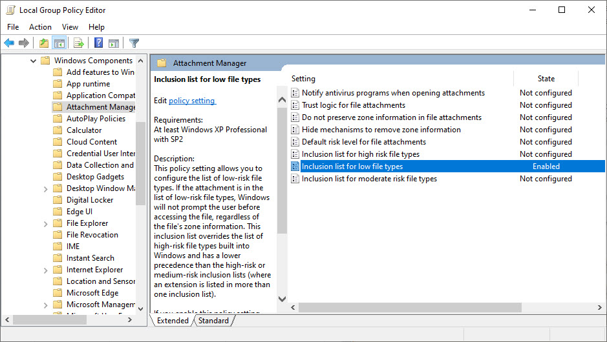Go up one level with folder icon
The height and width of the screenshot is (342, 607).
pyautogui.click(x=43, y=43)
